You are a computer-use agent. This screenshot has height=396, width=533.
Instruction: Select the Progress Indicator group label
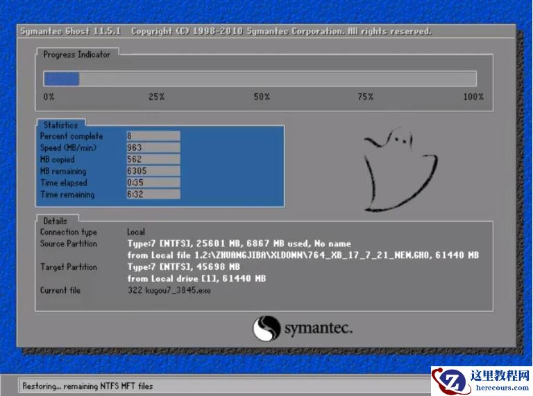[77, 55]
